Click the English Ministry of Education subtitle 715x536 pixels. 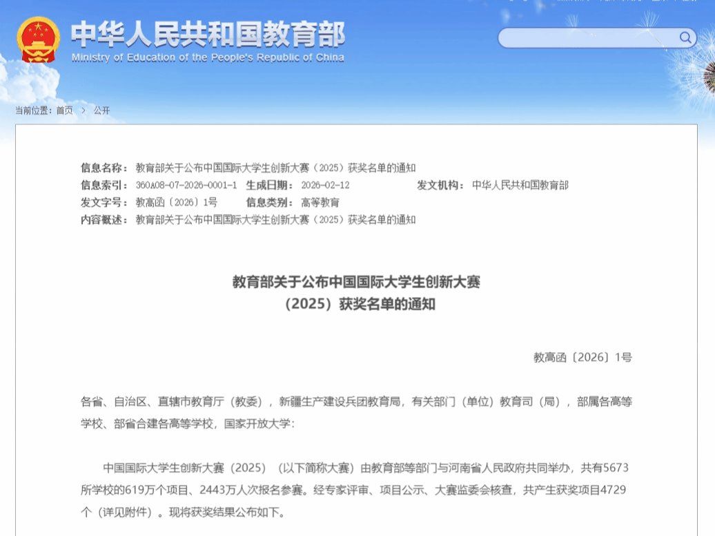point(208,57)
